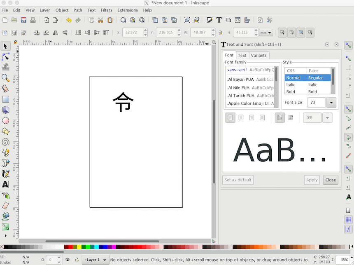
Task: Pick the yellow palette swatch
Action: [x=79, y=247]
